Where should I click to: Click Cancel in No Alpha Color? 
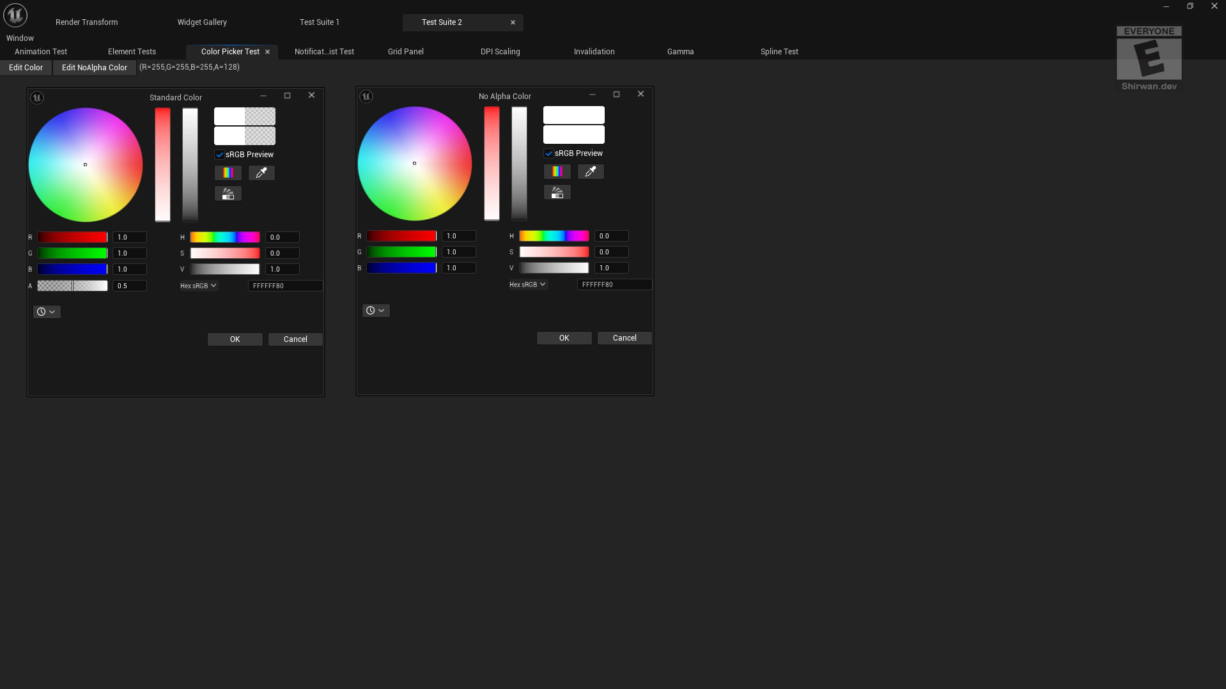click(625, 338)
